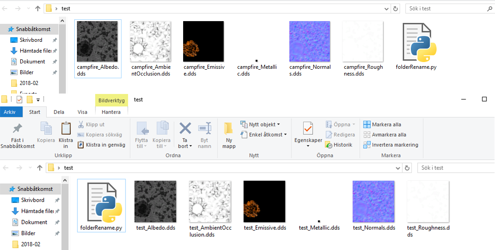The width and height of the screenshot is (495, 250).
Task: Open the Arkiv file tab
Action: [11, 112]
